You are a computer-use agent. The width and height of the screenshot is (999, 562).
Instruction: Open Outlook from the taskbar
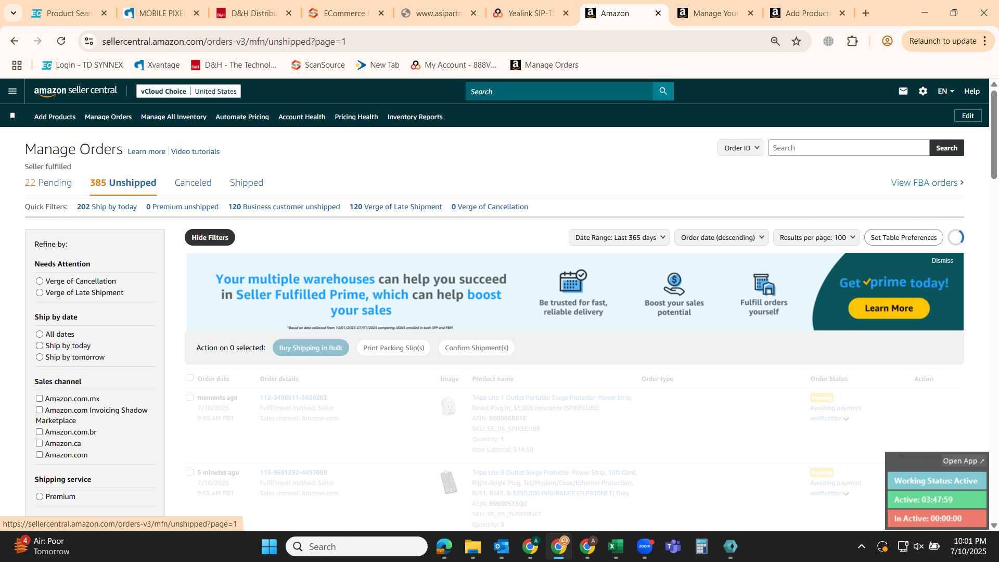pos(501,546)
